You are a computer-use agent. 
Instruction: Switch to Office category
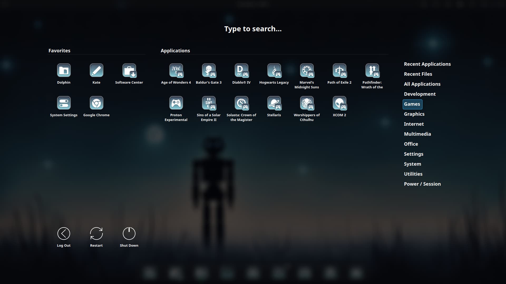pos(411,144)
